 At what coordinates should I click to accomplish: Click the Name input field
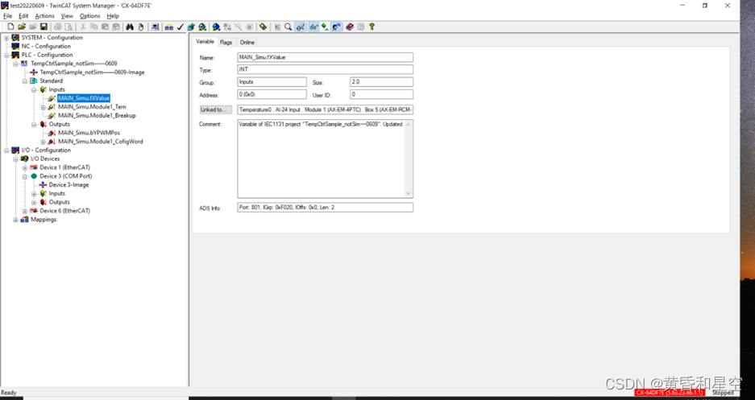[x=325, y=57]
